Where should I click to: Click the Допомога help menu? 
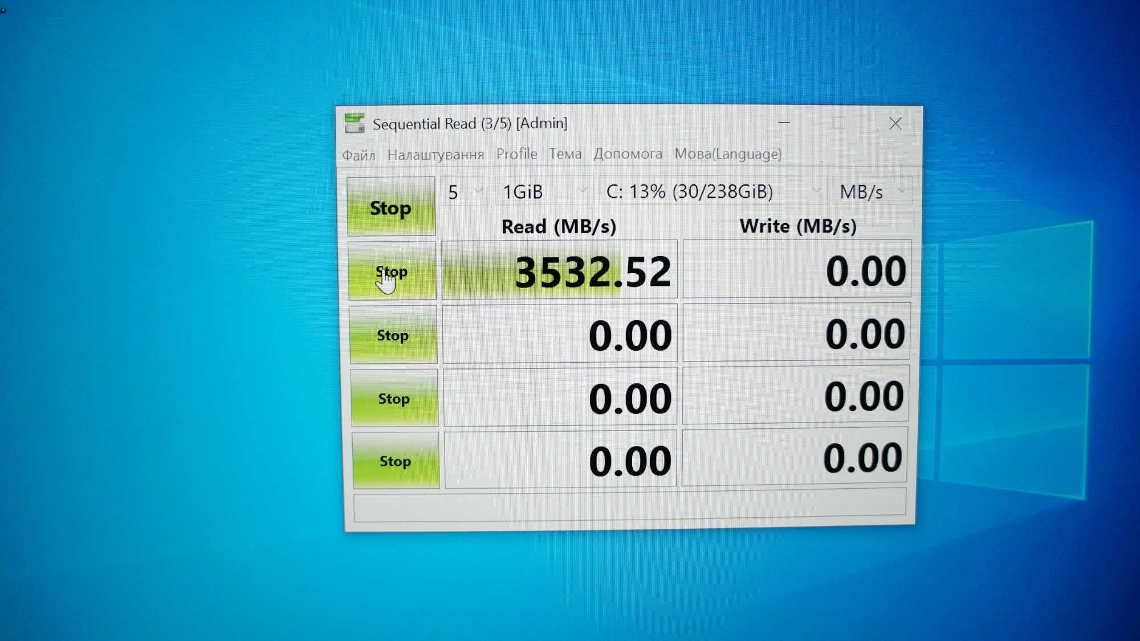(x=626, y=155)
